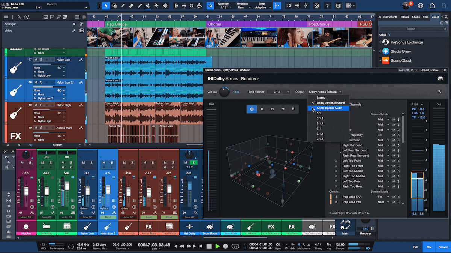Switch to the Browse tab

point(444,247)
